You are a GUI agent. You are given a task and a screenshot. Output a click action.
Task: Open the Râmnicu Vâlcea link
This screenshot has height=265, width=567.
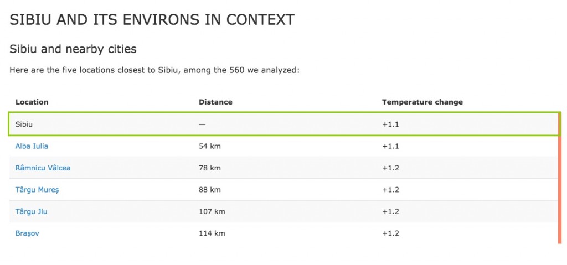point(43,168)
